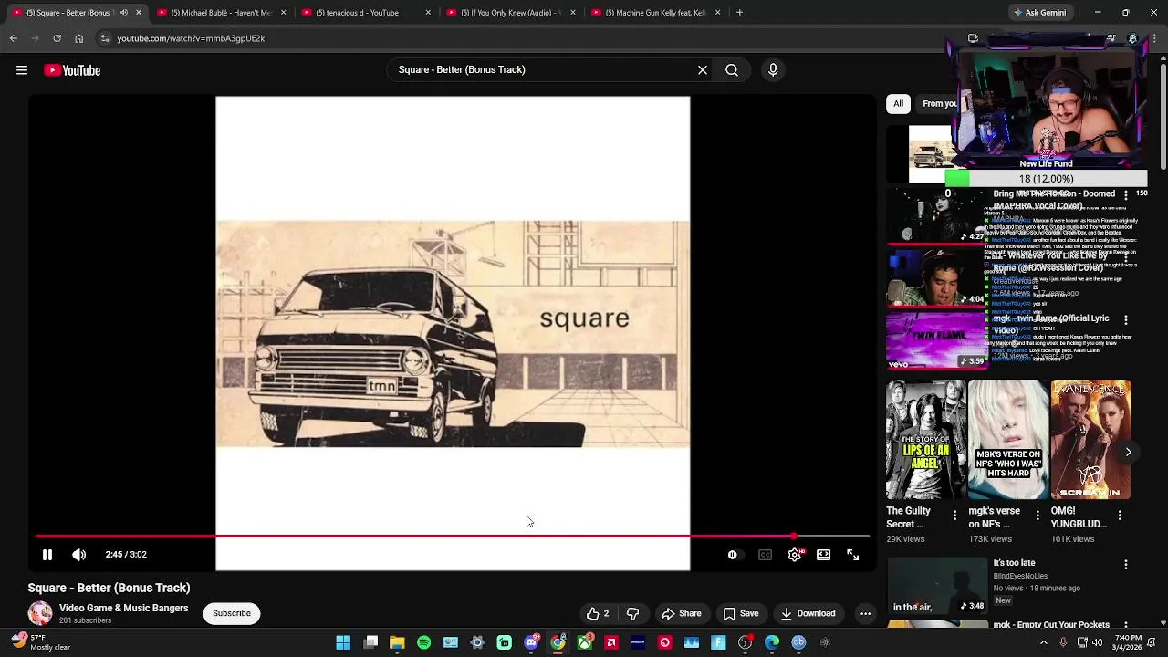Subscribe to Video Game & Music Bangers
Image resolution: width=1168 pixels, height=657 pixels.
pos(232,613)
